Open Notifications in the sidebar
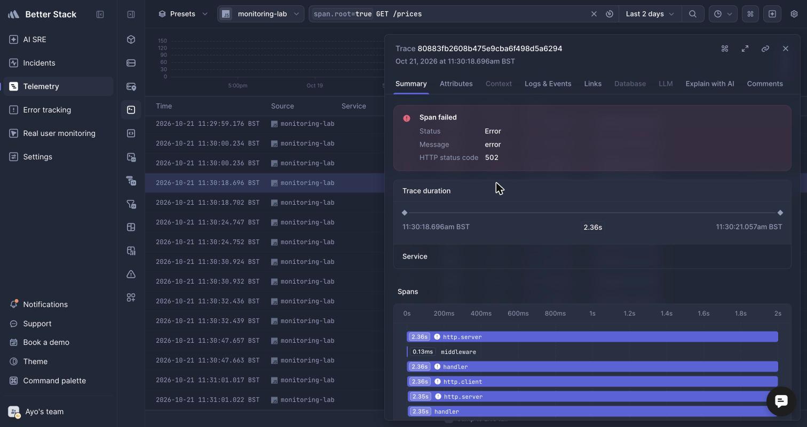 [x=59, y=304]
